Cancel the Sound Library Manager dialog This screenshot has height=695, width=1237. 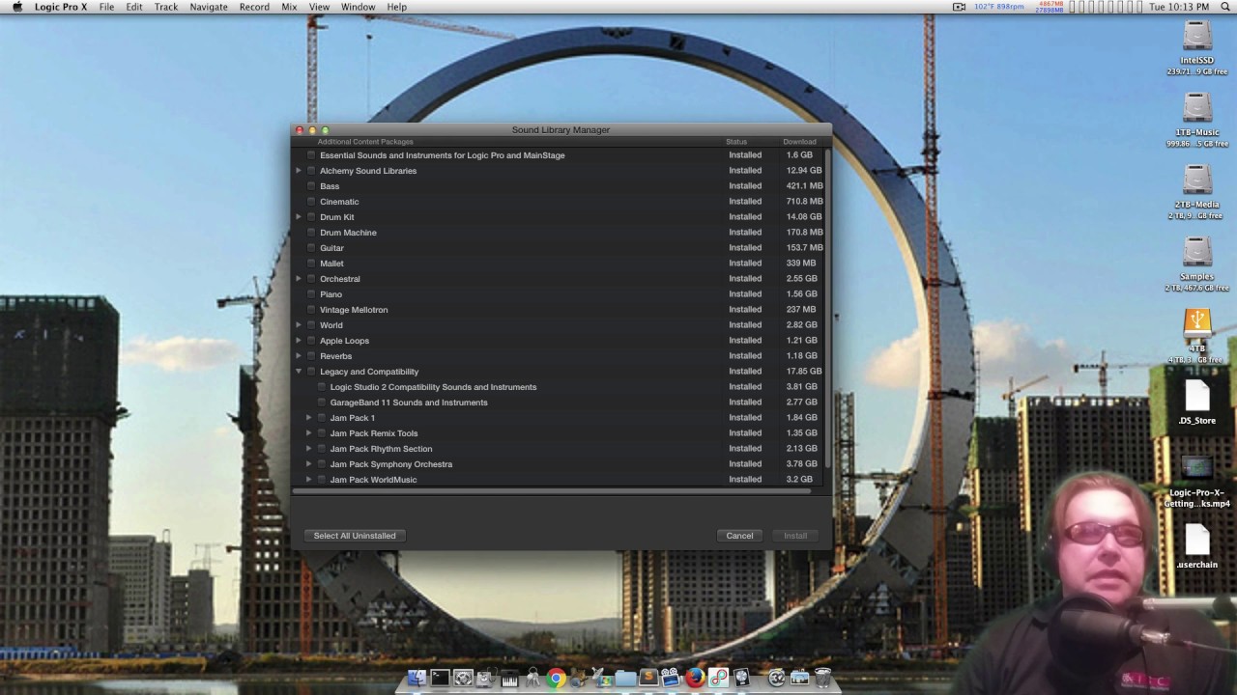739,536
